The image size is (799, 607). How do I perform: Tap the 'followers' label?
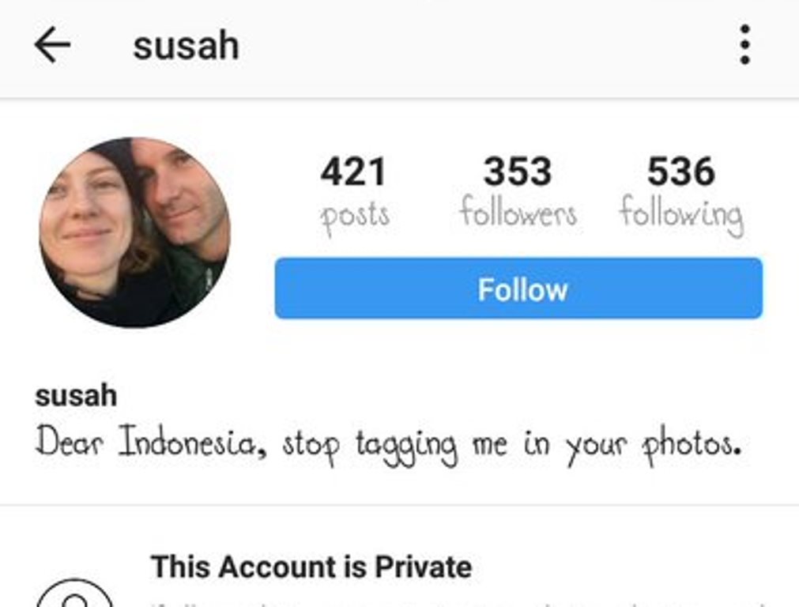click(518, 212)
